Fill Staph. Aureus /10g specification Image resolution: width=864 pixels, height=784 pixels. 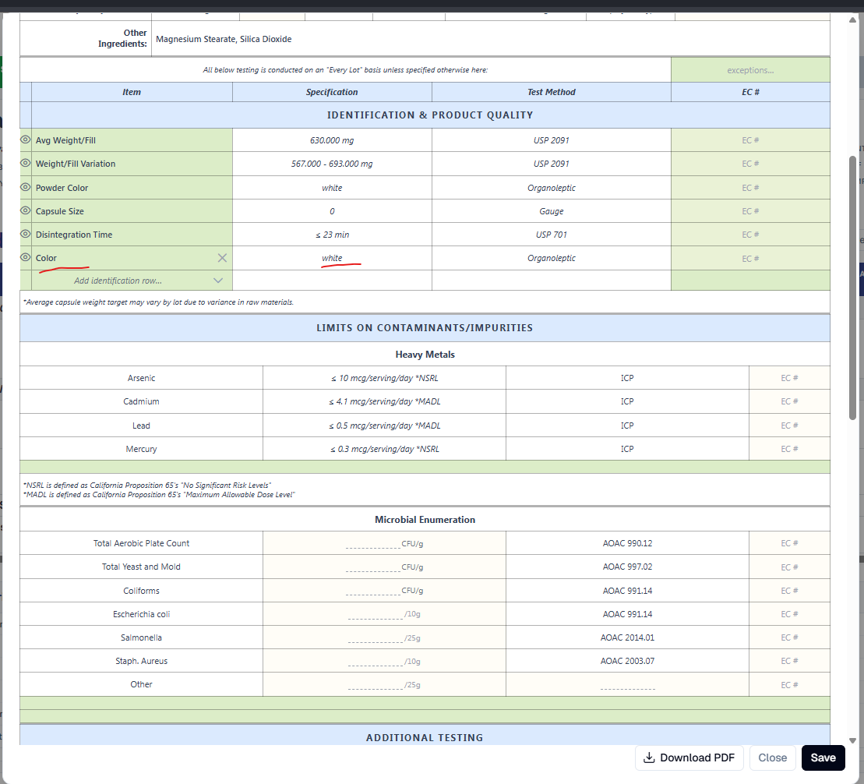pyautogui.click(x=376, y=662)
